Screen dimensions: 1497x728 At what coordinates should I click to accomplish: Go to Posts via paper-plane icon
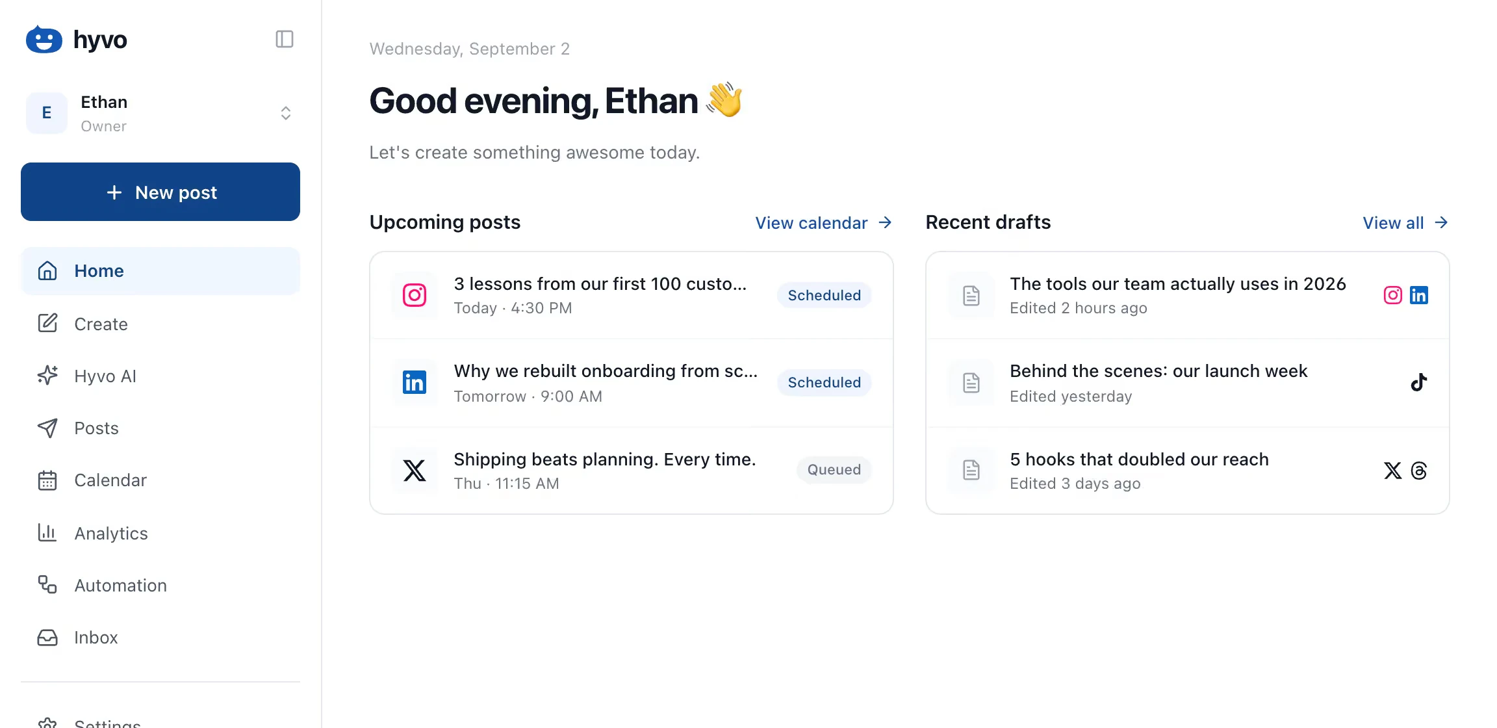[47, 428]
